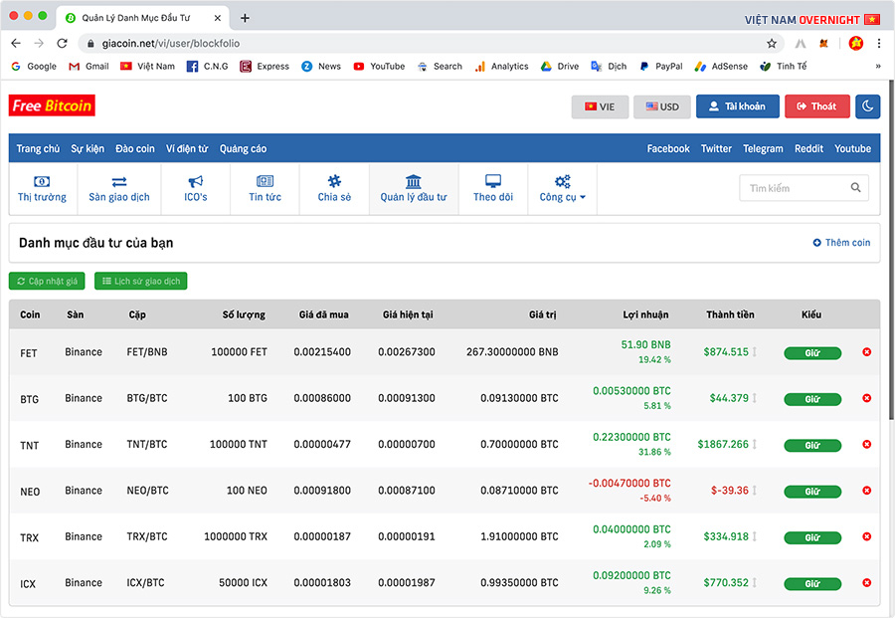This screenshot has height=618, width=895.
Task: Switch language to VIE
Action: (x=600, y=106)
